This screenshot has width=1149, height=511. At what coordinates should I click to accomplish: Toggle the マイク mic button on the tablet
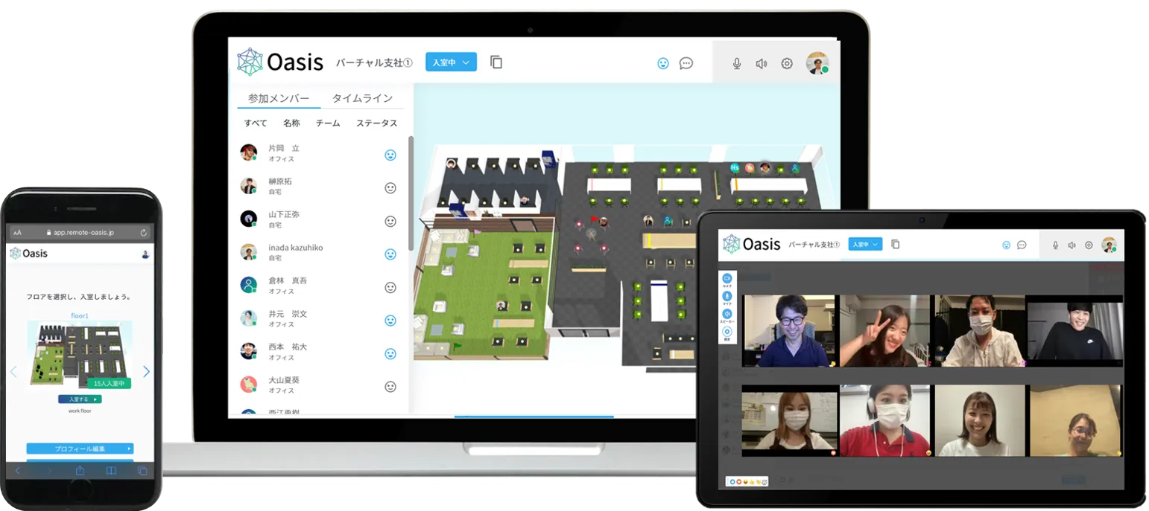[x=727, y=297]
